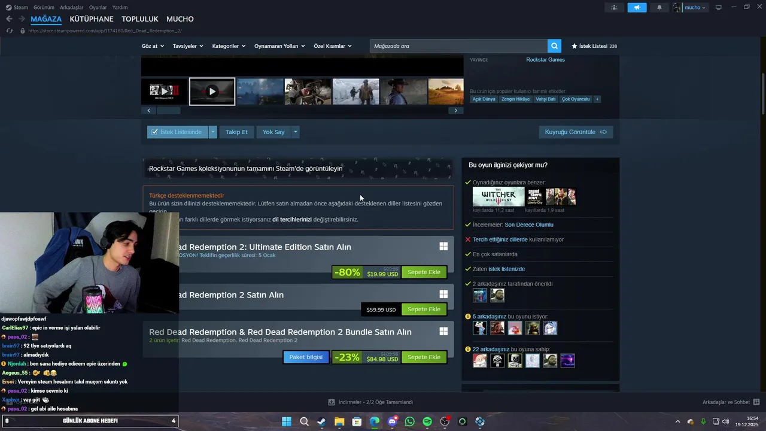Viewport: 766px width, 431px height.
Task: Expand Özel Kısımlar menu
Action: click(333, 46)
